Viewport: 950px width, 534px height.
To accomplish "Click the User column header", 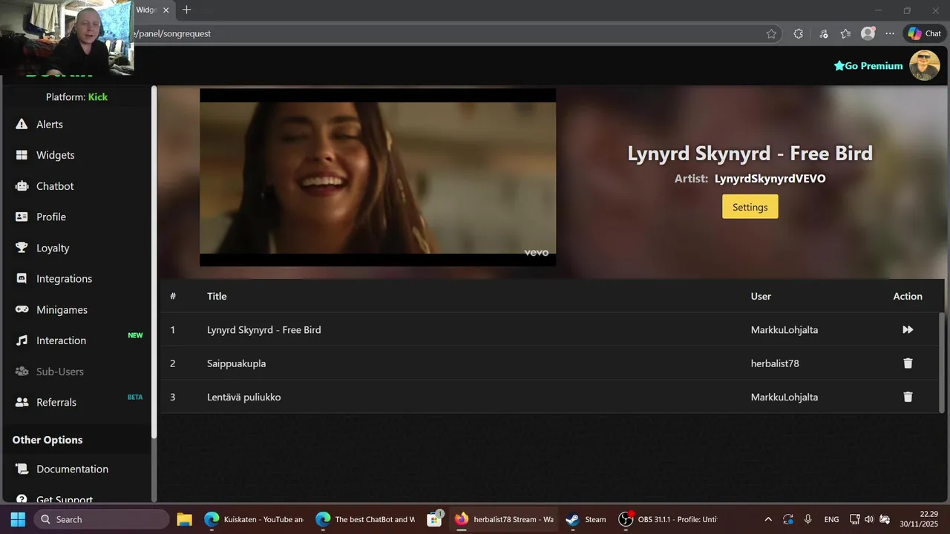I will tap(761, 296).
